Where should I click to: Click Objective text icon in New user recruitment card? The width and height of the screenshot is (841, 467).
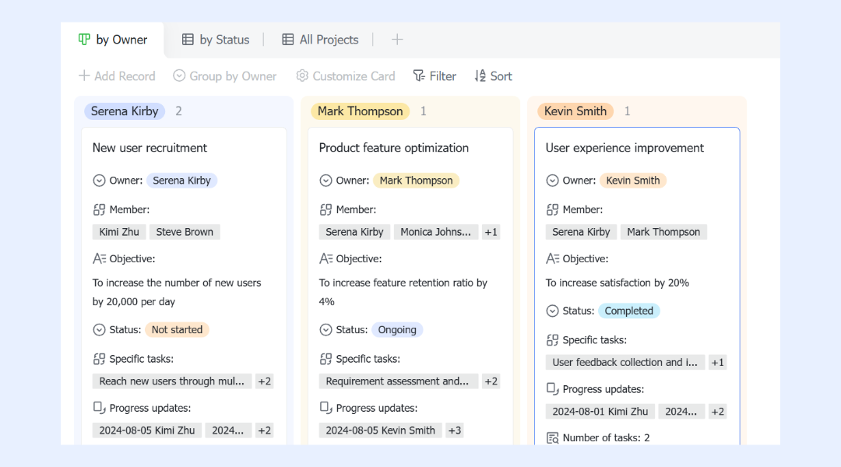click(x=99, y=259)
